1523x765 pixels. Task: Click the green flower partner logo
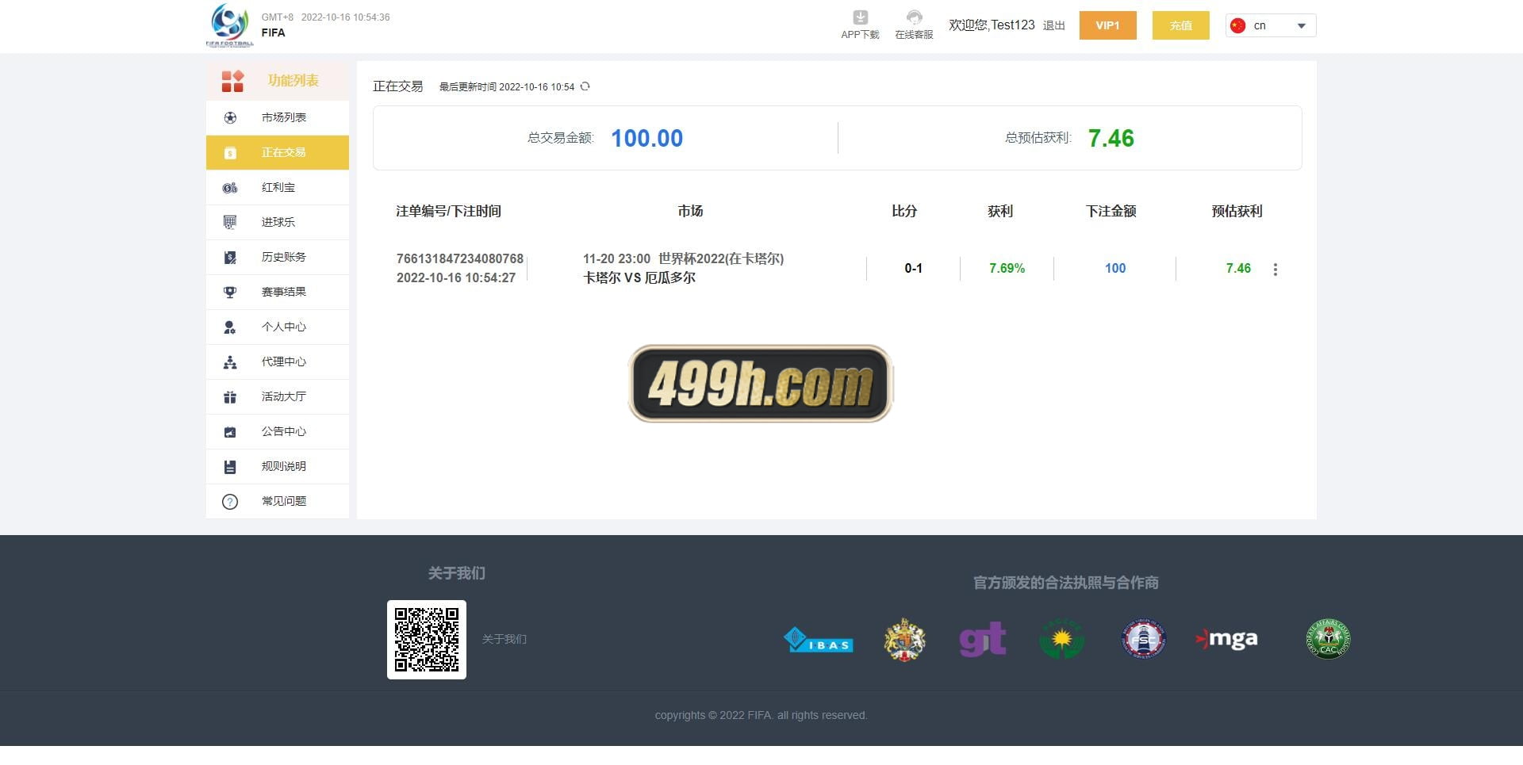[1061, 639]
